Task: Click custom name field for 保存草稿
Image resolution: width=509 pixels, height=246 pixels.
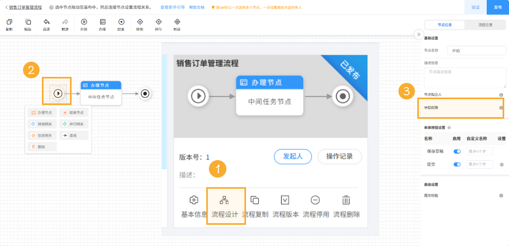Action: pyautogui.click(x=479, y=152)
